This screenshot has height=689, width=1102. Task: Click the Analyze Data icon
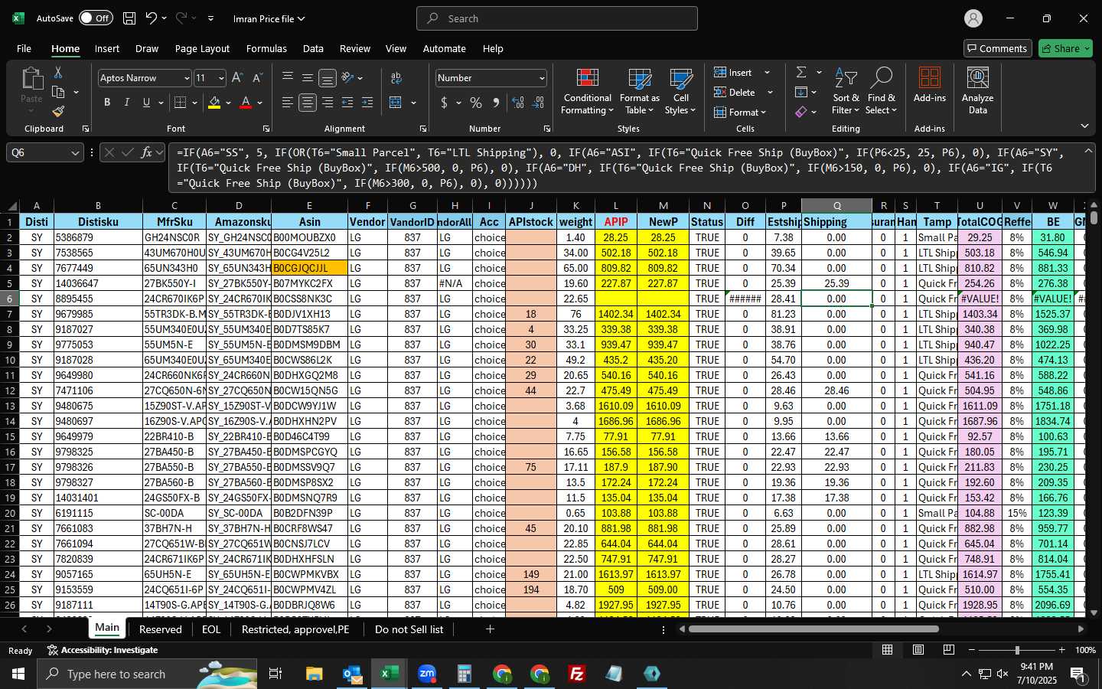pos(977,90)
